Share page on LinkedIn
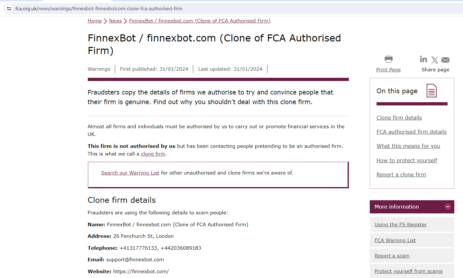 click(x=423, y=59)
